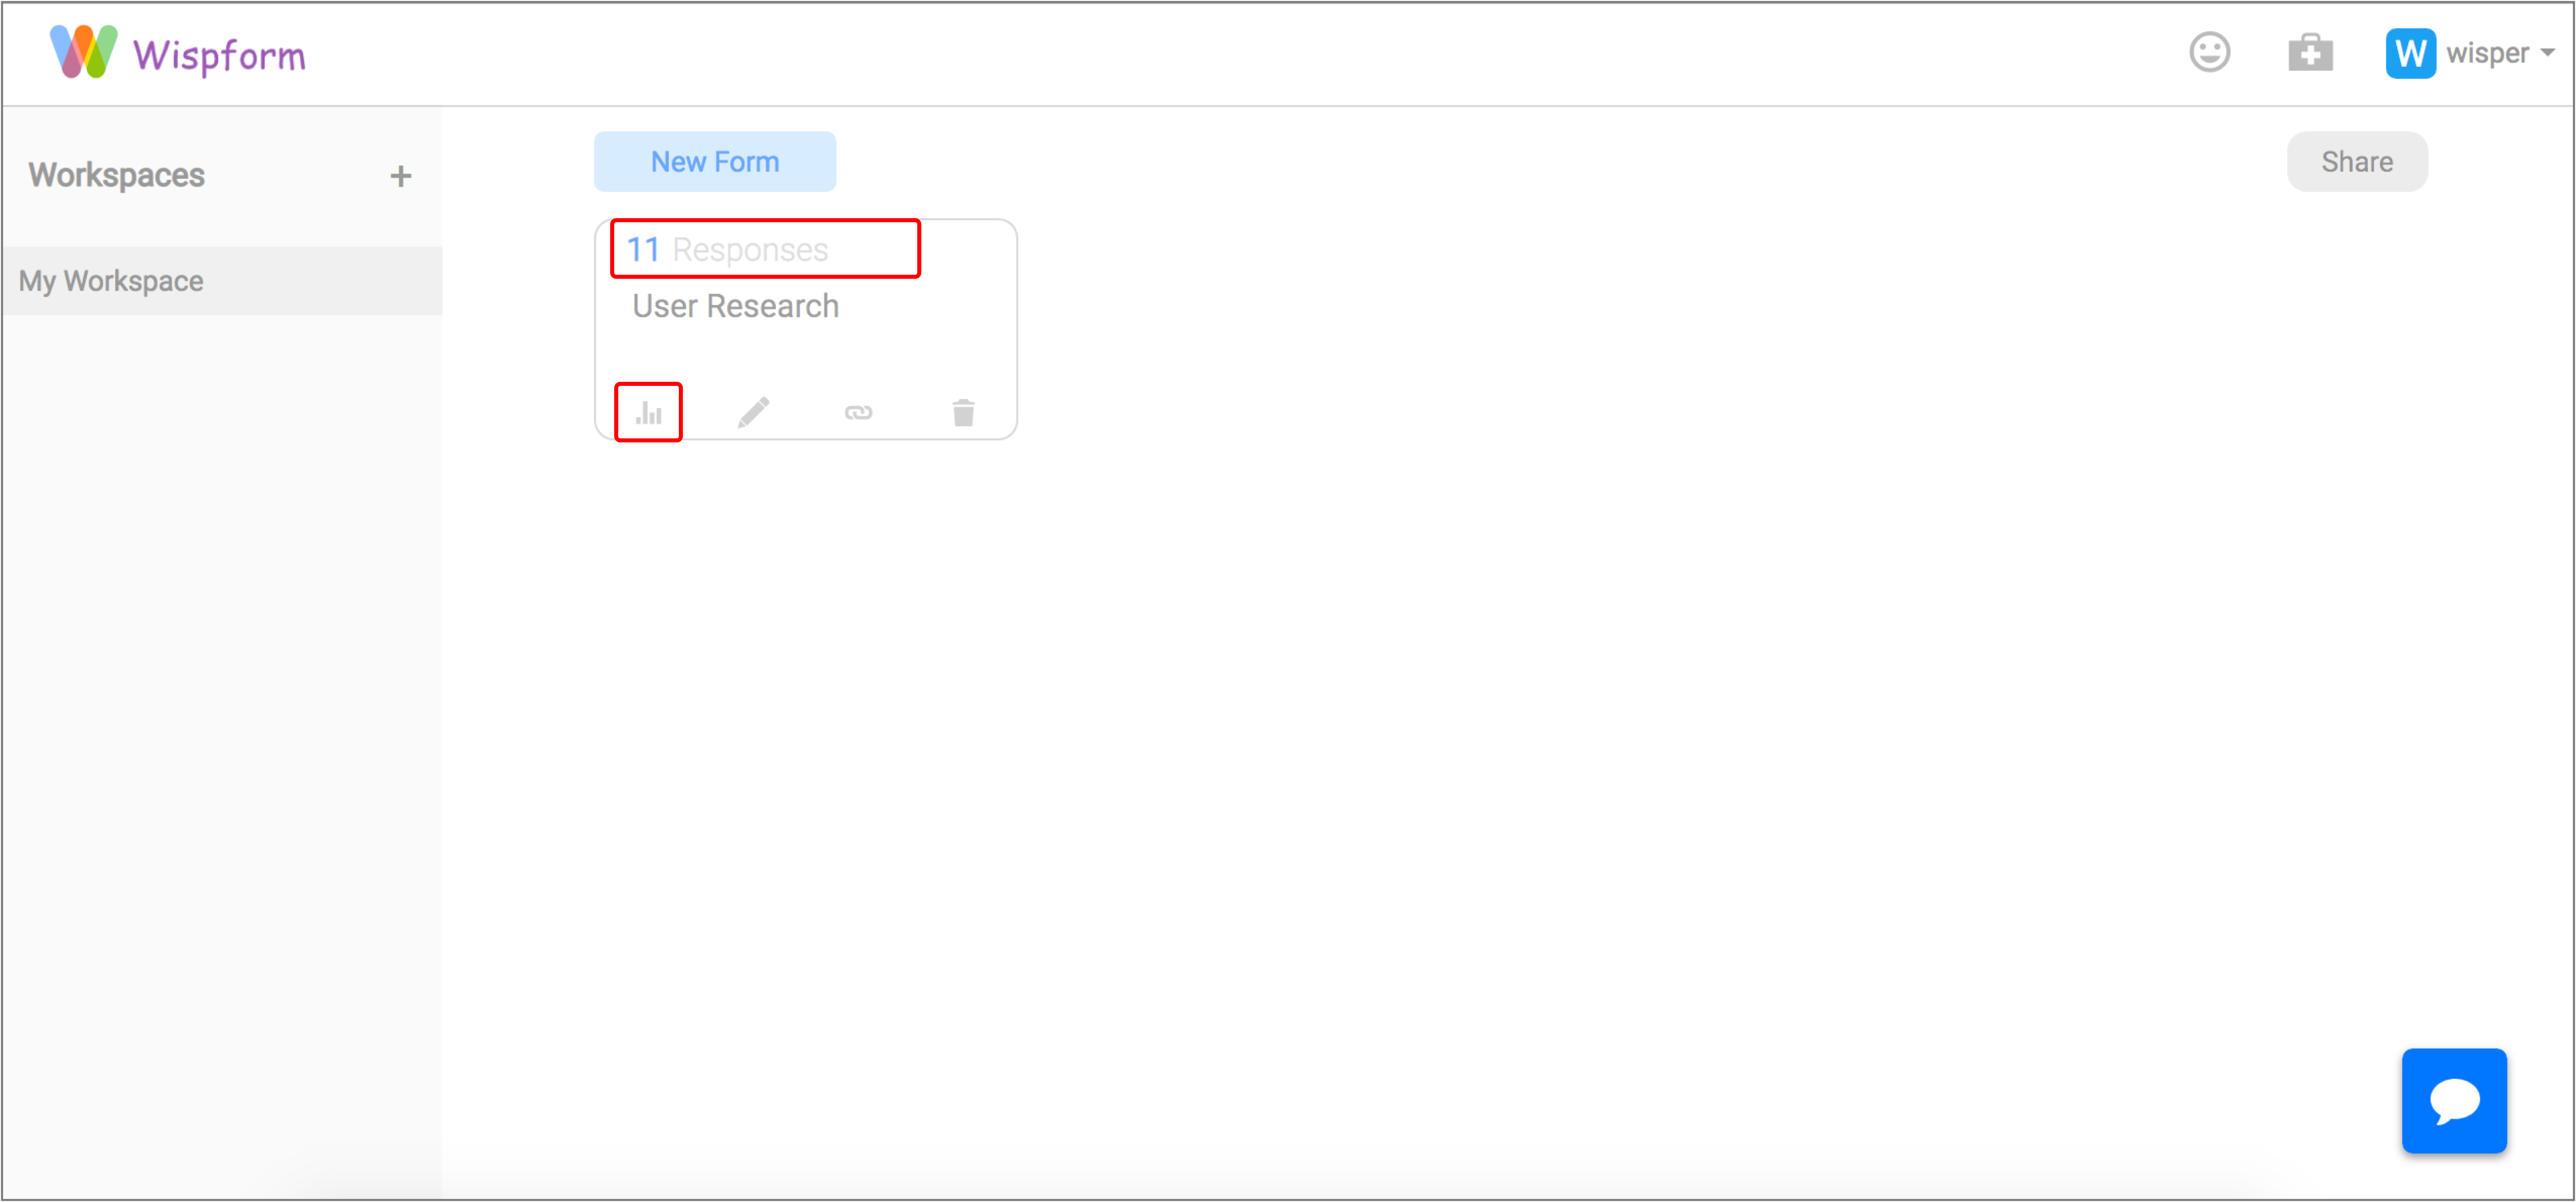Add a new workspace with plus icon

pyautogui.click(x=400, y=176)
